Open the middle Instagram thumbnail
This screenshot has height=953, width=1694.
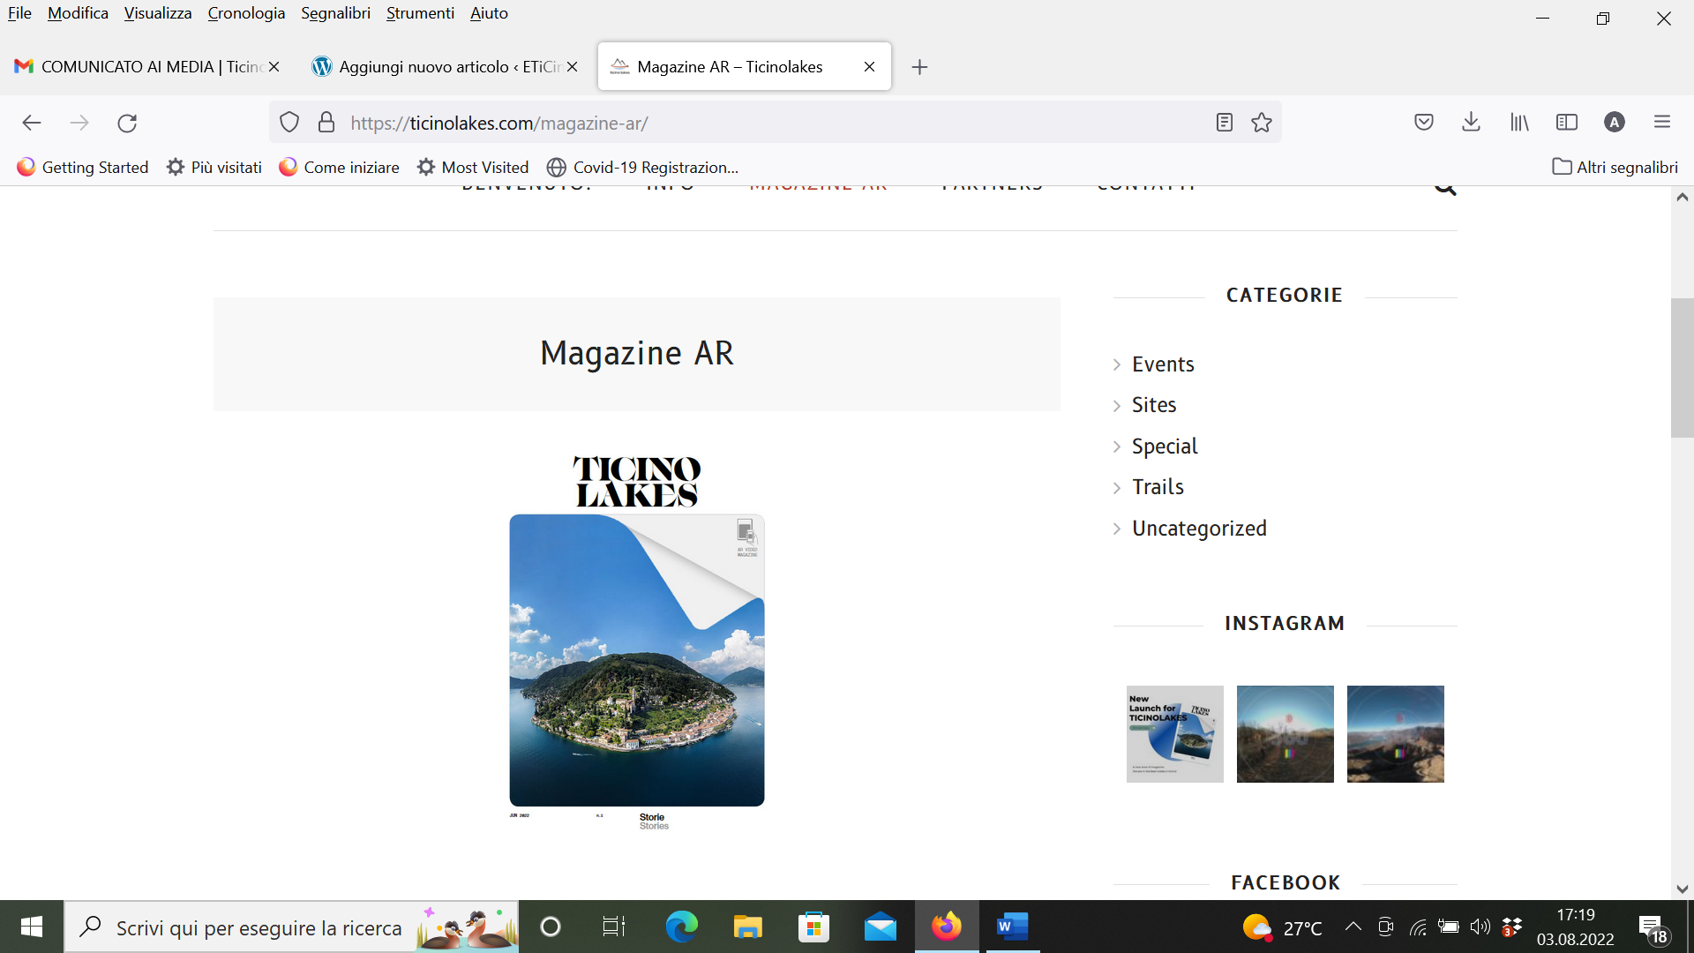(x=1285, y=734)
